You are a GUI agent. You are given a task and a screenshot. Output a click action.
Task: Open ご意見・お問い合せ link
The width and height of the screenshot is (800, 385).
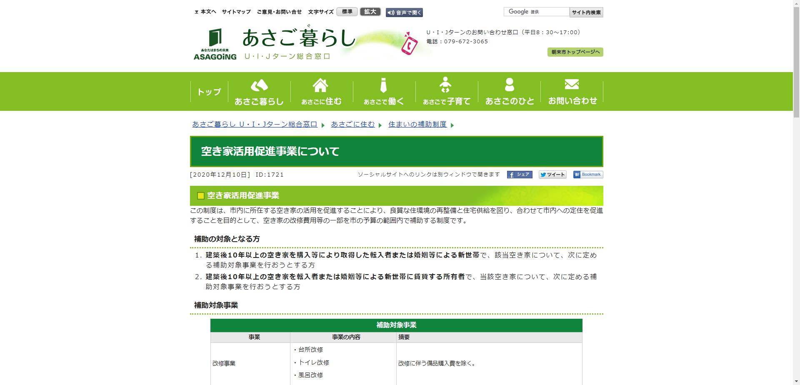click(x=279, y=12)
